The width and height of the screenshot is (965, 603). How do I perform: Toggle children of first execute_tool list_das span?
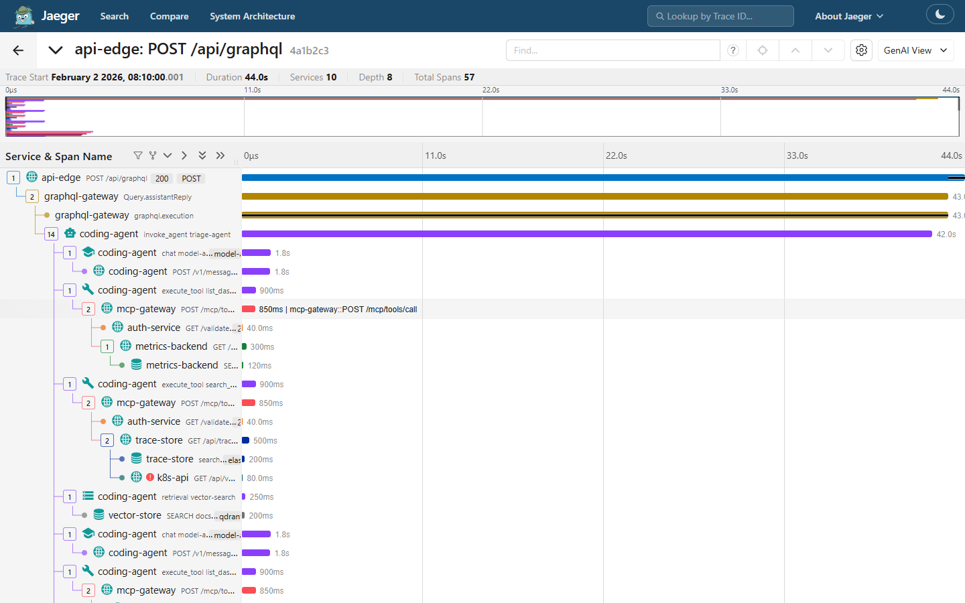(70, 290)
